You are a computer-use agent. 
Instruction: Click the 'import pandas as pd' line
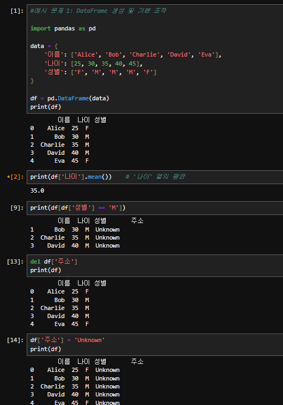[x=63, y=28]
